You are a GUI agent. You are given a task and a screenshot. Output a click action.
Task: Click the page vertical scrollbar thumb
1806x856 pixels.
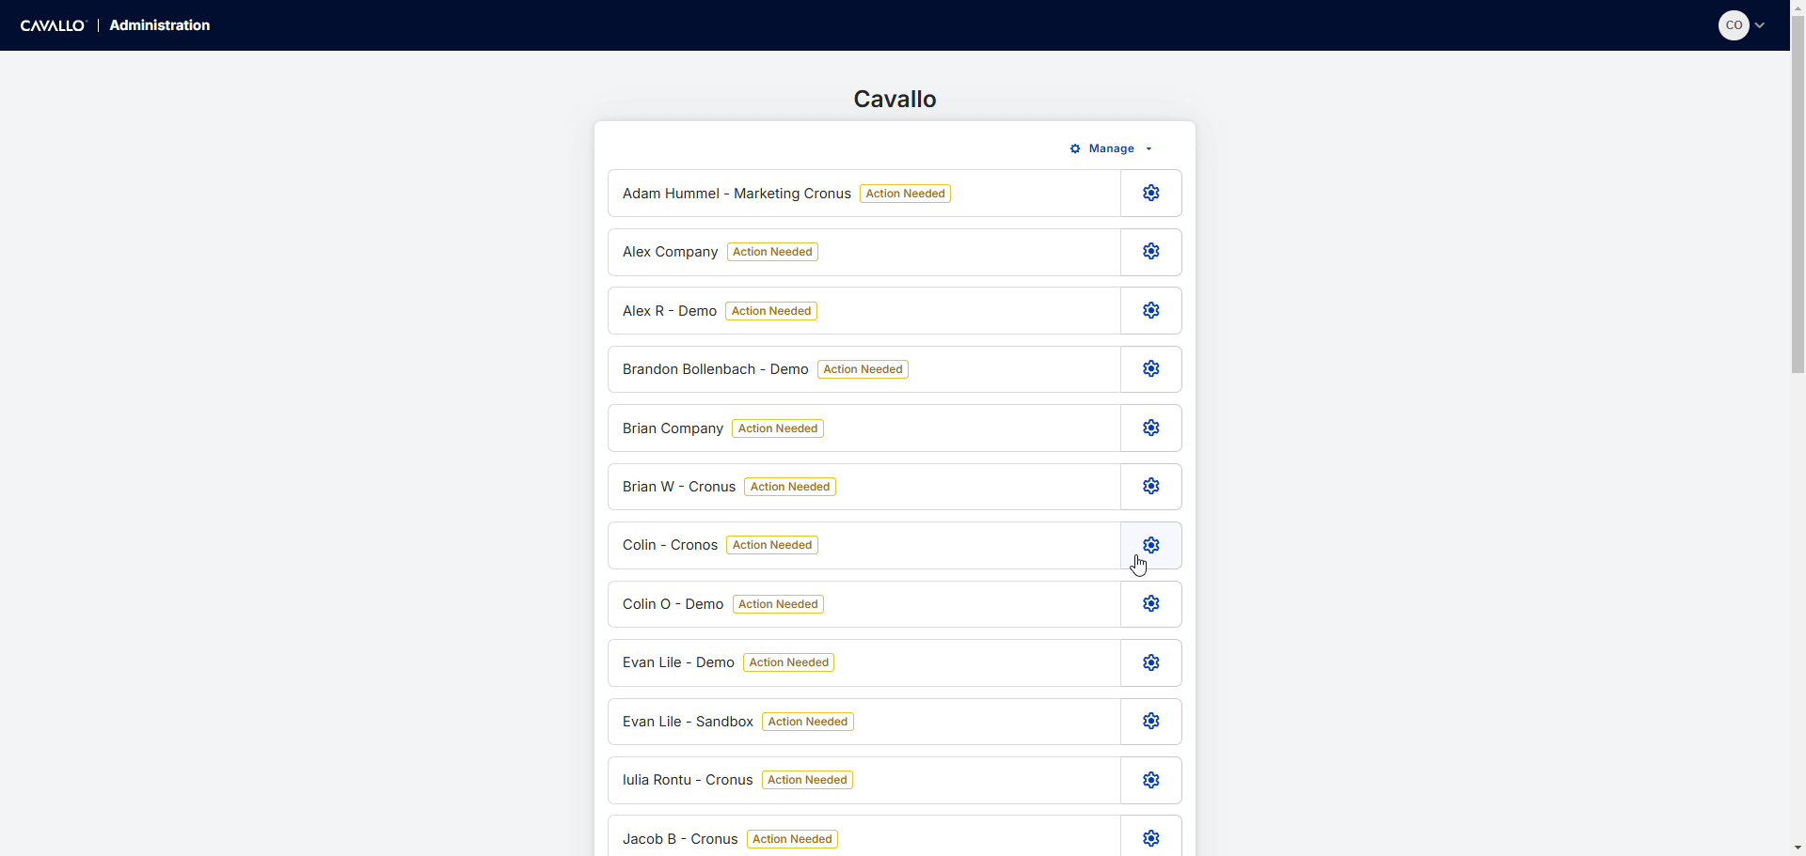point(1798,194)
